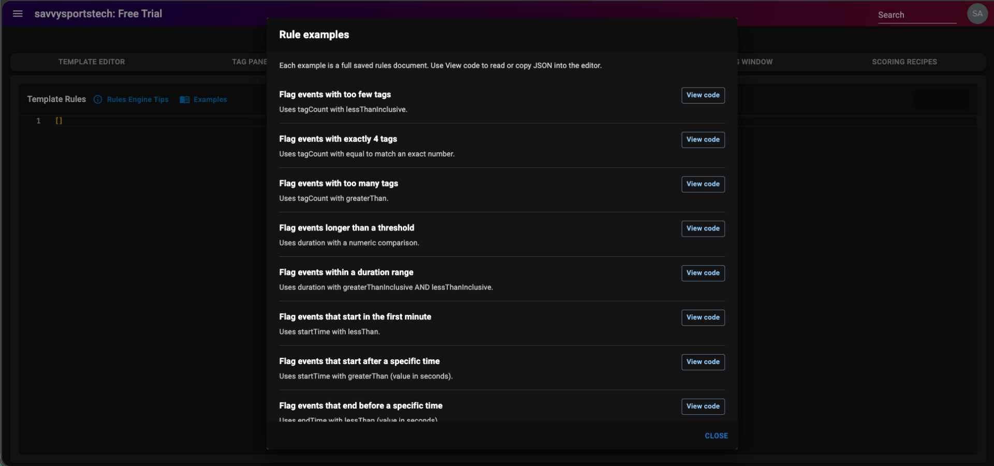
Task: Select the Tag Panel tab
Action: pyautogui.click(x=249, y=62)
